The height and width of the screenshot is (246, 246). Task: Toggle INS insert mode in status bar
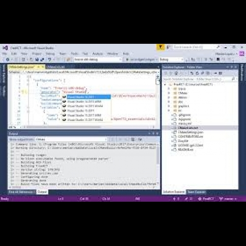pos(137,199)
